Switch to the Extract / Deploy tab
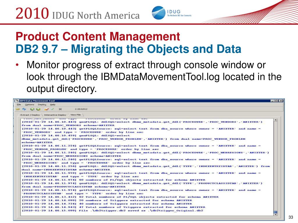The height and width of the screenshot is (223, 298). point(30,115)
